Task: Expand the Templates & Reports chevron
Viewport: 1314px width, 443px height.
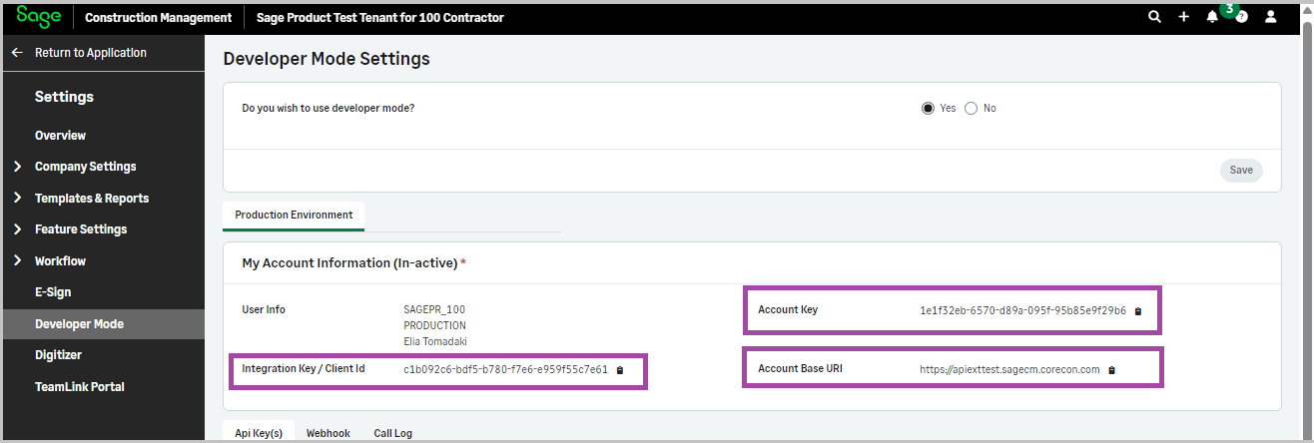Action: coord(17,199)
